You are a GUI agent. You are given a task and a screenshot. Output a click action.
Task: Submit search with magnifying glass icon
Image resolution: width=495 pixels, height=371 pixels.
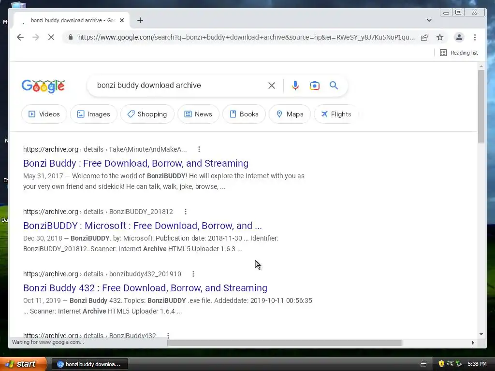[334, 85]
